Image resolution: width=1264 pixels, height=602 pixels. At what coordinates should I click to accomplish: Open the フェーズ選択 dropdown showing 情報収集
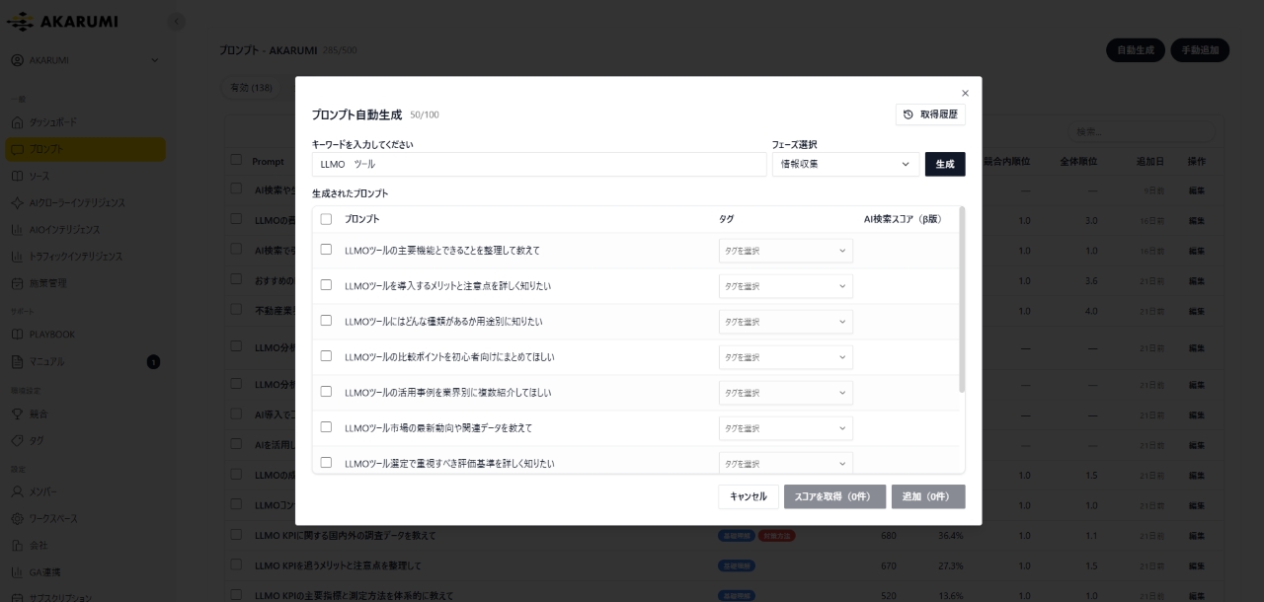tap(845, 164)
